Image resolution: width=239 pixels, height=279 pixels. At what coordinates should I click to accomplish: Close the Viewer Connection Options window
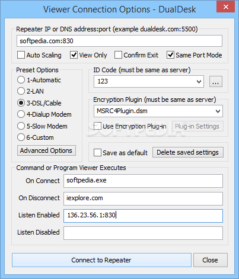click(x=226, y=7)
